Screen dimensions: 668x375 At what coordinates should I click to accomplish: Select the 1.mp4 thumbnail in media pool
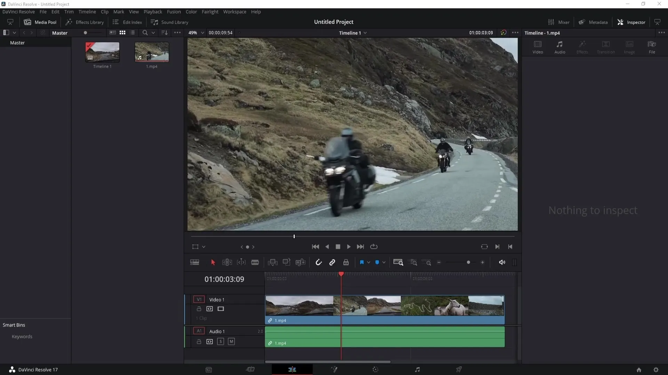151,52
